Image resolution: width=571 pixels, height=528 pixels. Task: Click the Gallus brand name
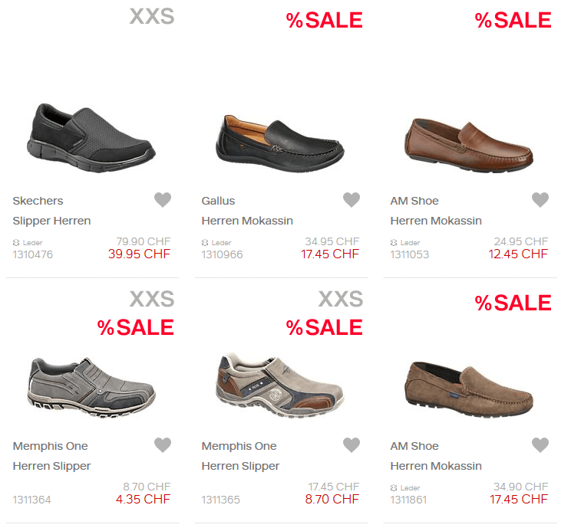218,201
